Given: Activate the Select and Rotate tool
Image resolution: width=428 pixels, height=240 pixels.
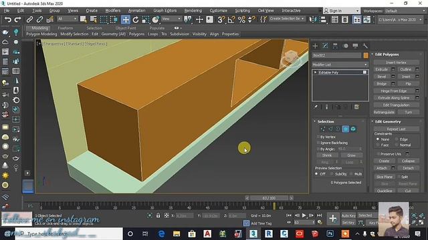Looking at the screenshot, I should (135, 19).
